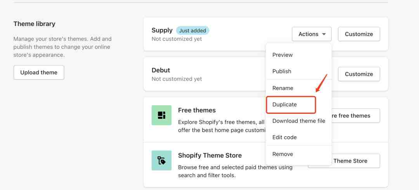The width and height of the screenshot is (419, 190).
Task: Click the Shopify Theme Store heading
Action: [x=209, y=156]
